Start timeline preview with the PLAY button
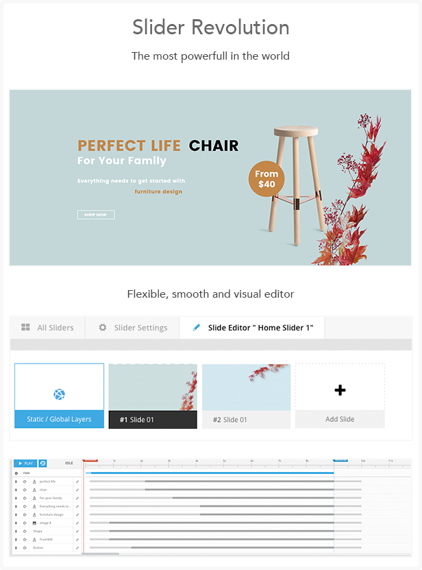 (x=25, y=463)
